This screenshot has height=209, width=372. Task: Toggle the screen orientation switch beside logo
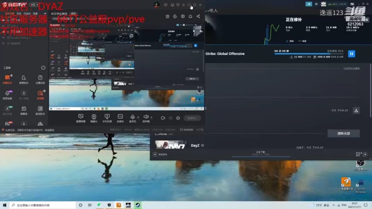coord(34,5)
